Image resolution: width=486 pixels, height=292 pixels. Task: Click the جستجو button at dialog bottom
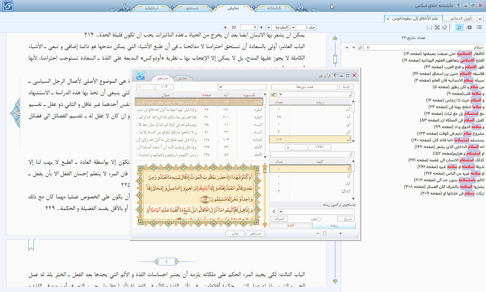255,233
